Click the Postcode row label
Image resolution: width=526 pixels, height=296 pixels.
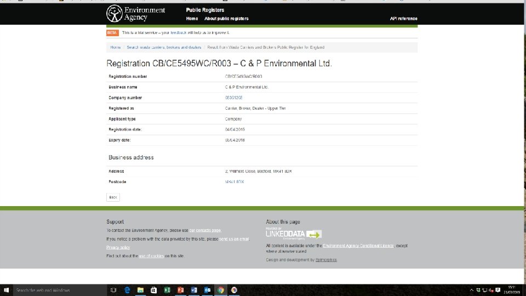(x=117, y=182)
